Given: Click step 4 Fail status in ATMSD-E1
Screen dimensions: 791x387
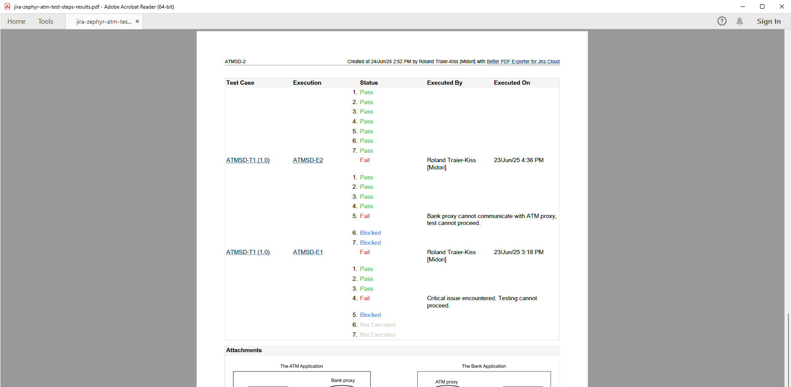Looking at the screenshot, I should point(365,298).
